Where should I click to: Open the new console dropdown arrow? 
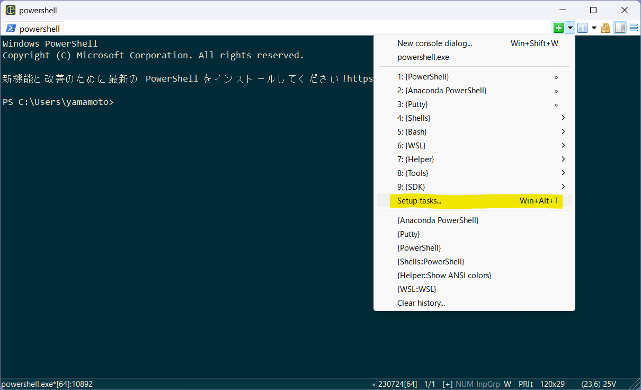click(570, 28)
